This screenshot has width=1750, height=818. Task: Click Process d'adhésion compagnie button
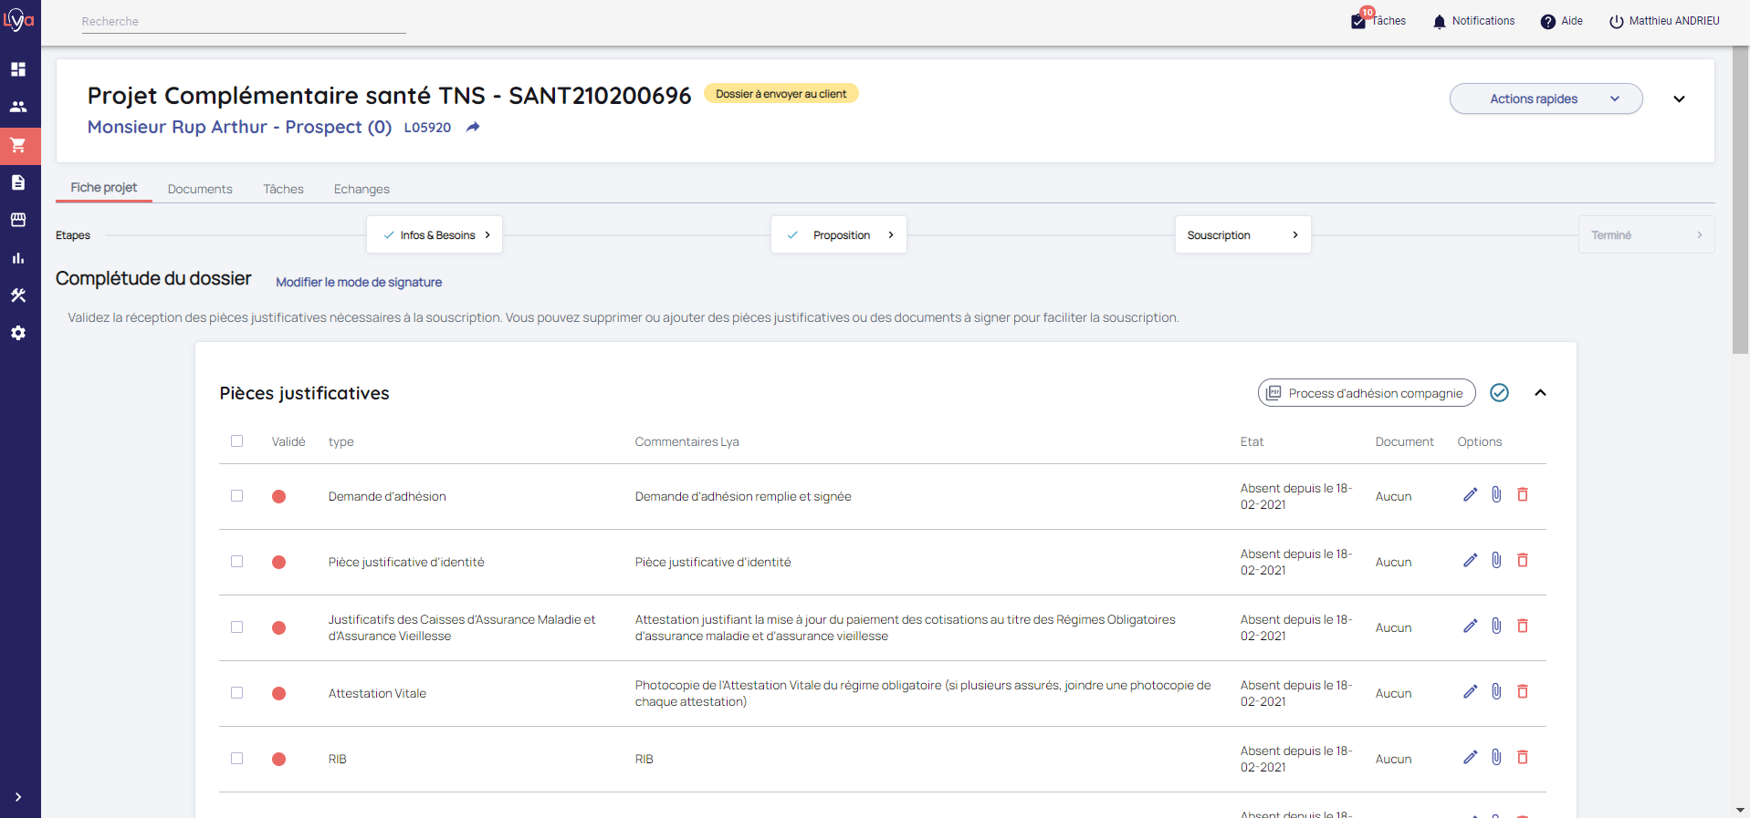[1366, 393]
